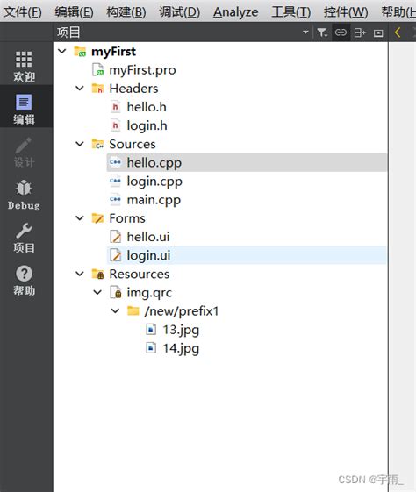
Task: Open Projects mode with wrench icon
Action: tap(25, 238)
